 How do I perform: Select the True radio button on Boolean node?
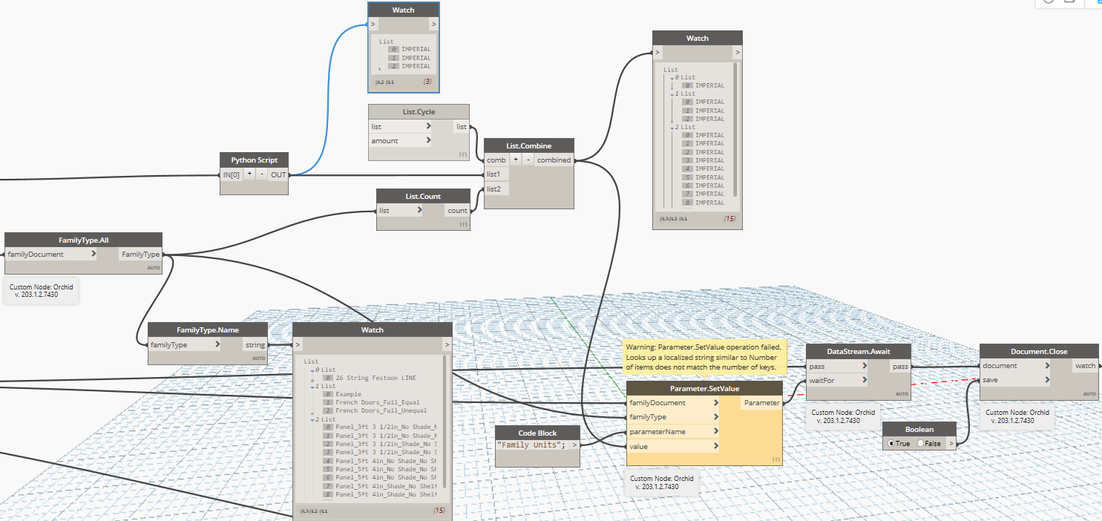(891, 443)
